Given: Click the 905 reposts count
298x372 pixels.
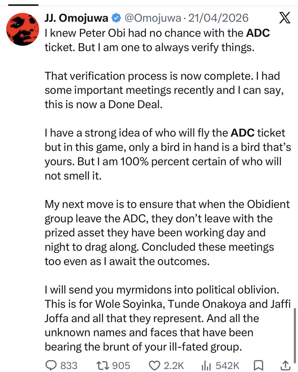Looking at the screenshot, I should 121,365.
